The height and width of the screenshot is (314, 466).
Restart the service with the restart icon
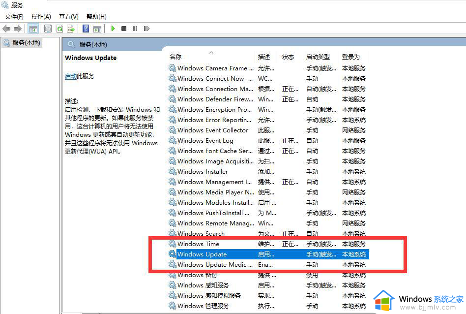coord(146,29)
